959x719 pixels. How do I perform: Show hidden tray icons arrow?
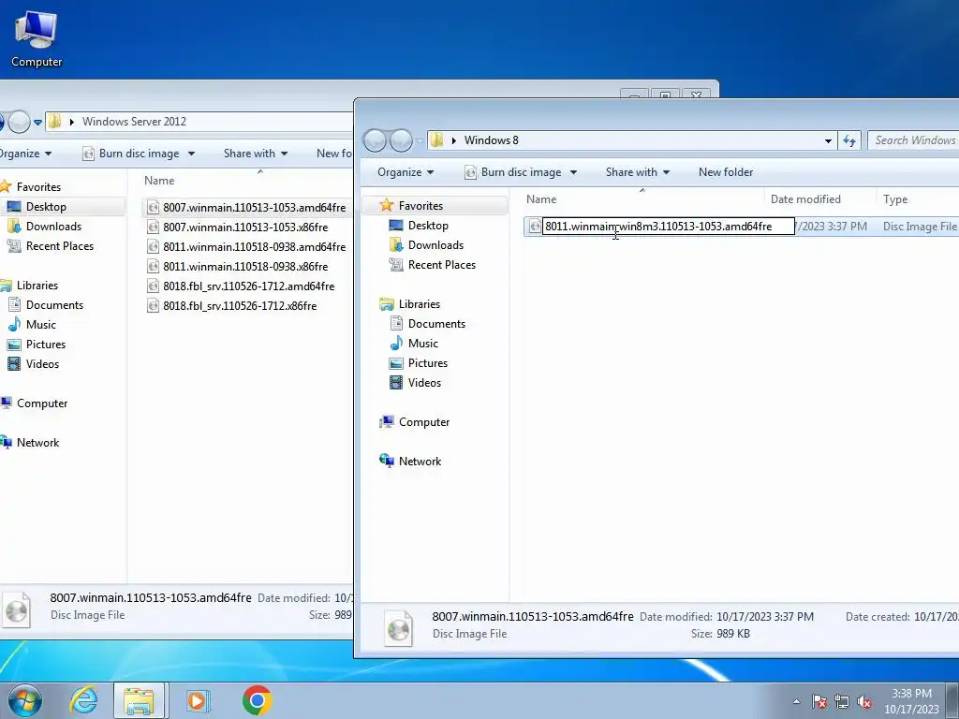coord(796,701)
